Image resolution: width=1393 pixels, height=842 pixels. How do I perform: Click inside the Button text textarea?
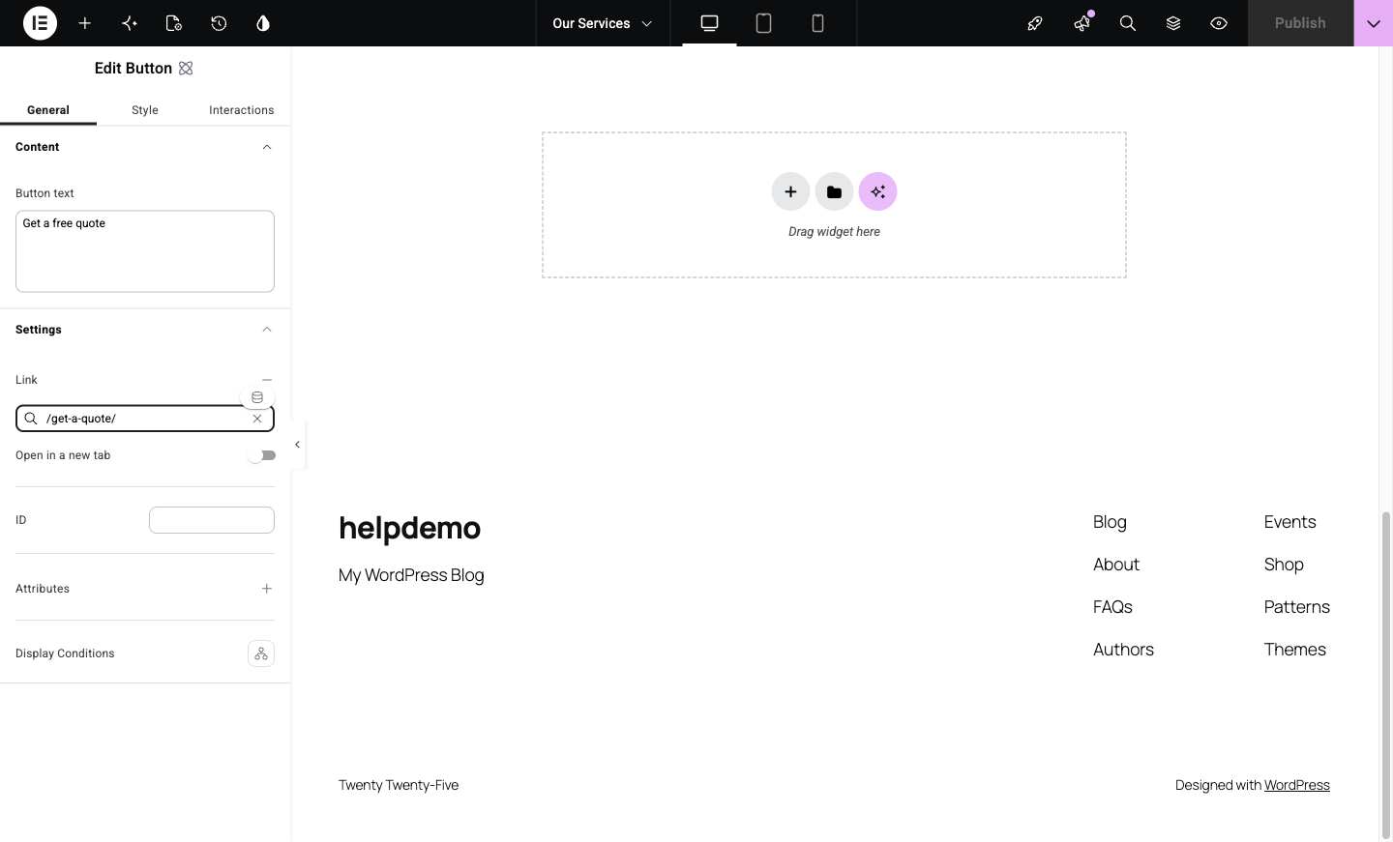pos(145,251)
